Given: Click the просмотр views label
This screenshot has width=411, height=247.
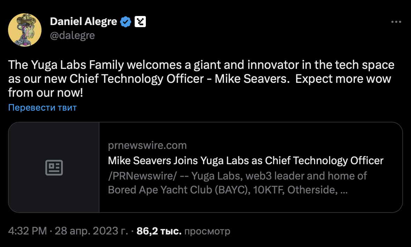Looking at the screenshot, I should pyautogui.click(x=207, y=231).
